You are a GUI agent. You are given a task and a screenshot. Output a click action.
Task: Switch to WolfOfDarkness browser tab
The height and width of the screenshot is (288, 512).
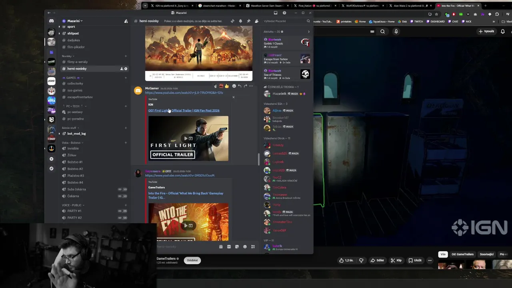tap(362, 6)
